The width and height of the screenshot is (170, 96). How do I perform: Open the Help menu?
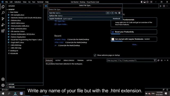47,2
